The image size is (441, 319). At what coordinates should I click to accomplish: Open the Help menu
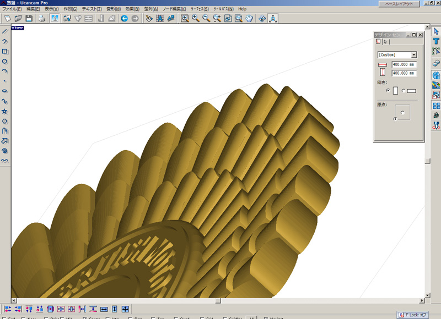pyautogui.click(x=243, y=9)
